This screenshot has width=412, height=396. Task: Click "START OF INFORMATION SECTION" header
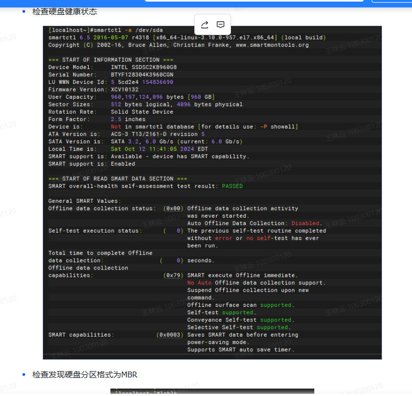pos(110,60)
